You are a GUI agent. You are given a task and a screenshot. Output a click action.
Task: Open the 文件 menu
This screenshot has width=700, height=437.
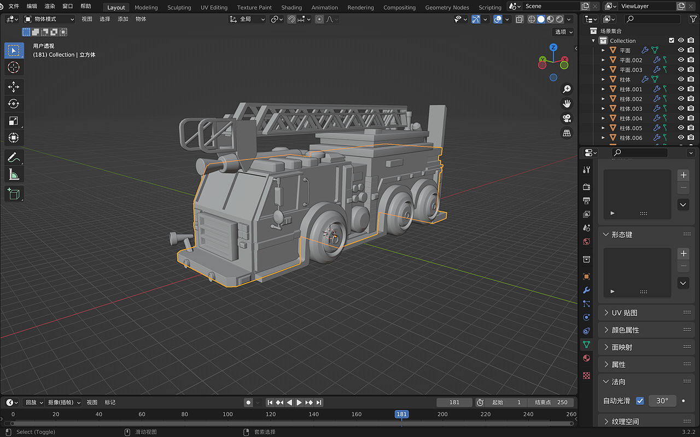(14, 7)
